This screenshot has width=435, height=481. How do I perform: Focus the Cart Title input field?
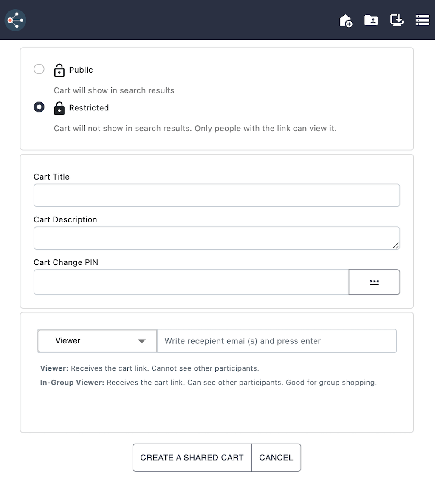tap(217, 195)
